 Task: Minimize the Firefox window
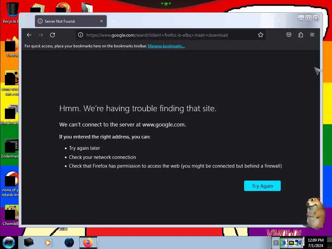[301, 18]
